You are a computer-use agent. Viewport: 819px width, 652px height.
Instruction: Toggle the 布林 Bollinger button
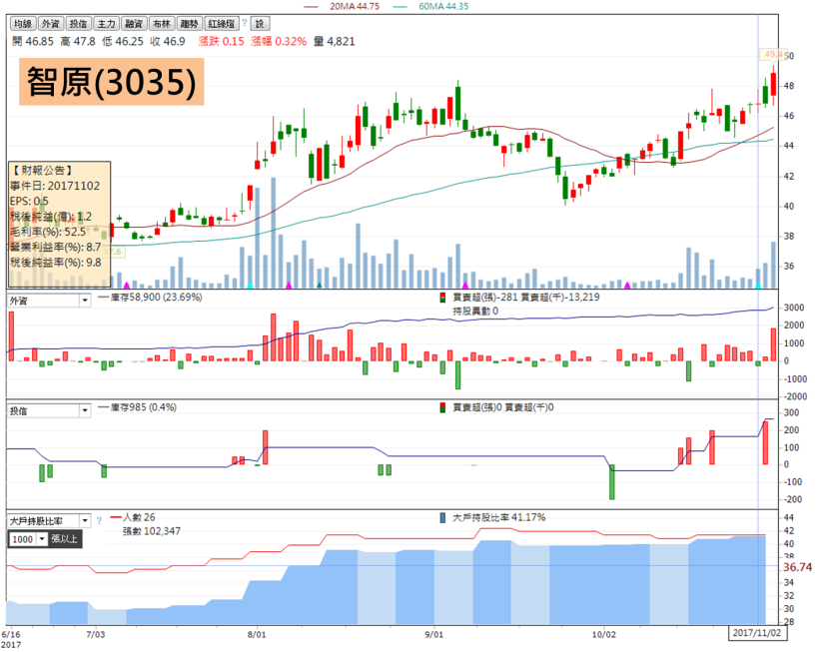coord(162,24)
